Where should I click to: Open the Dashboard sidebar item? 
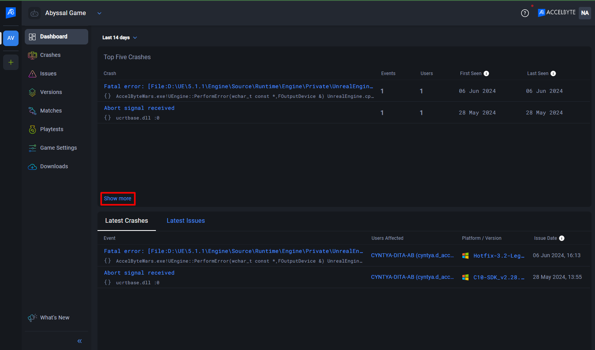tap(56, 37)
